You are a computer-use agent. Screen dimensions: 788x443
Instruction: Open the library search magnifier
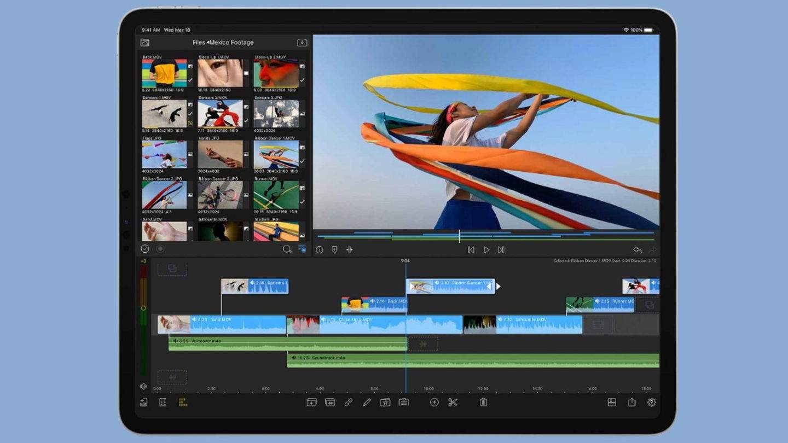pyautogui.click(x=287, y=249)
